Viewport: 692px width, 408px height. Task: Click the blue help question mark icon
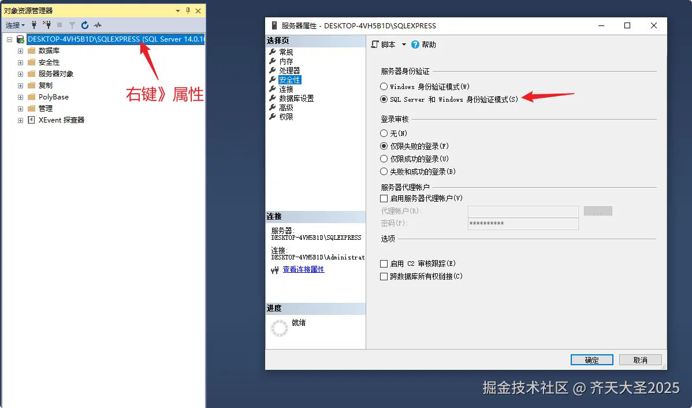415,44
